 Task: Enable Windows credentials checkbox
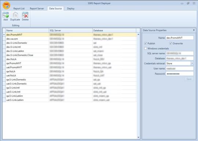click(x=146, y=48)
